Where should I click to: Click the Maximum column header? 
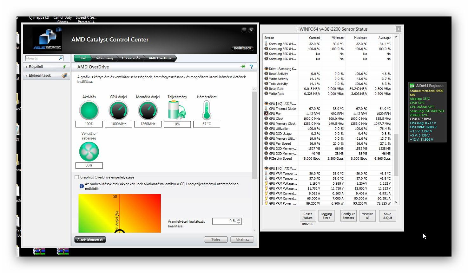[x=357, y=38]
